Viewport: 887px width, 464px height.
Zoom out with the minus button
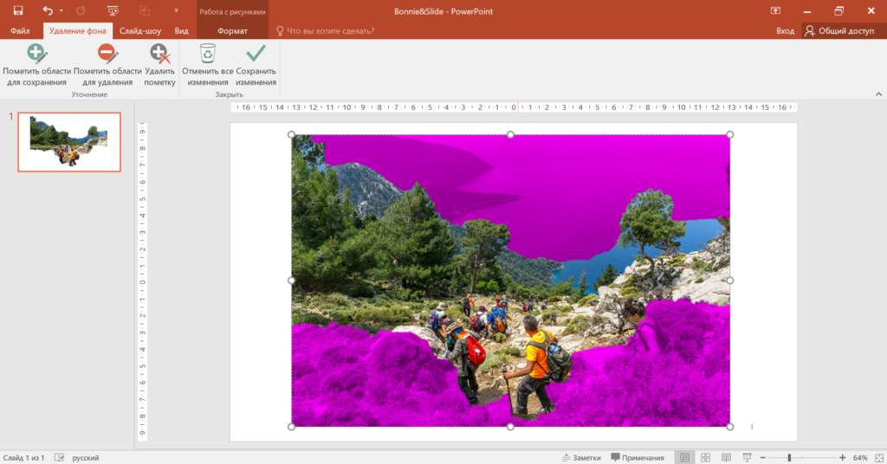pos(763,458)
